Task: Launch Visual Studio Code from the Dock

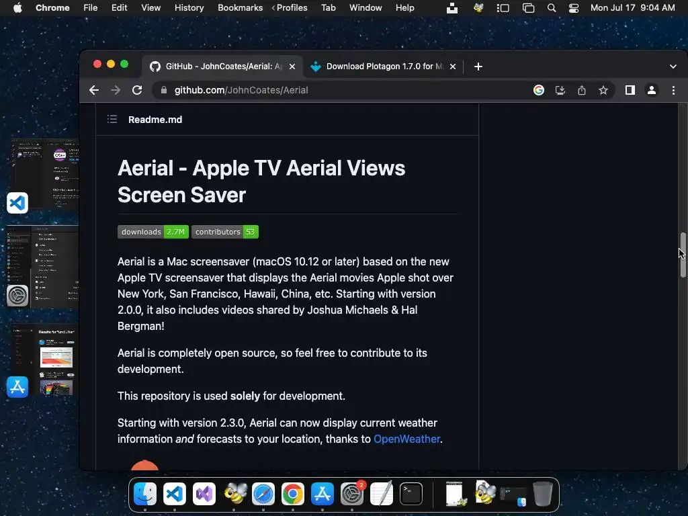Action: point(175,494)
